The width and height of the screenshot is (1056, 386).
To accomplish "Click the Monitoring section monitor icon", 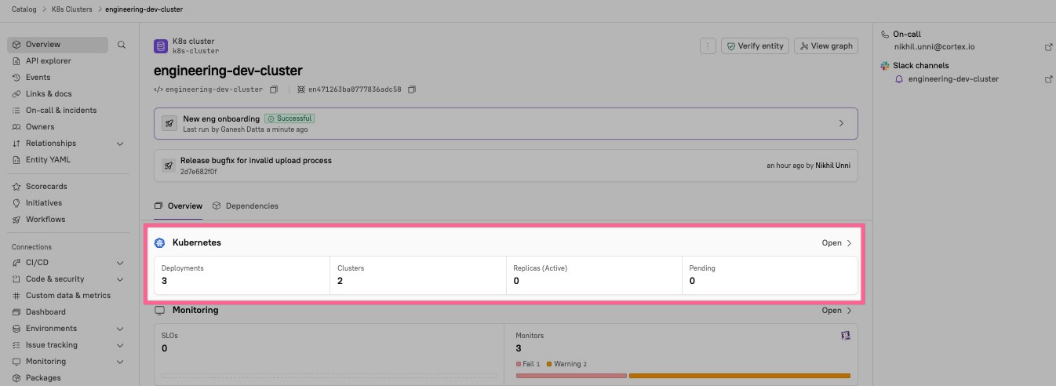I will point(160,311).
